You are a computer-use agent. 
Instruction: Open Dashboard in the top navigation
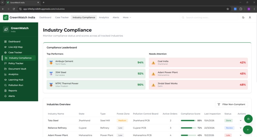(45, 17)
